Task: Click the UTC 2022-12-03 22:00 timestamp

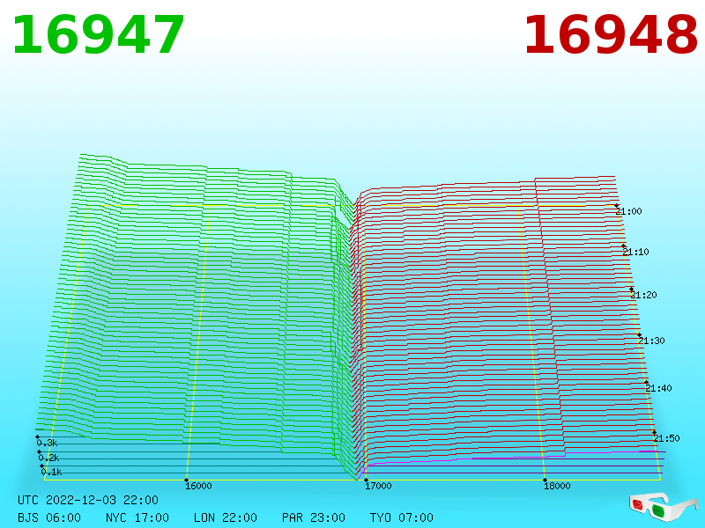Action: (x=88, y=500)
